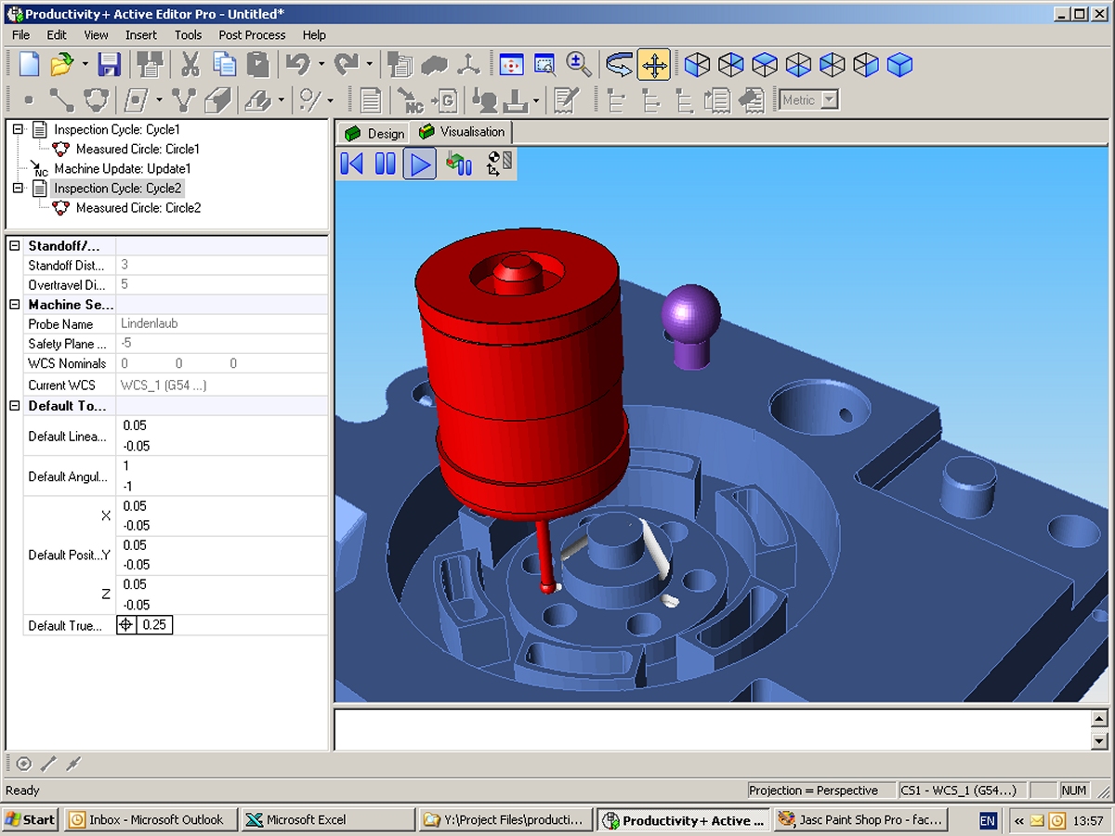Collapse the Inspection Cycle: Cycle1 node
This screenshot has height=836, width=1115.
(18, 129)
